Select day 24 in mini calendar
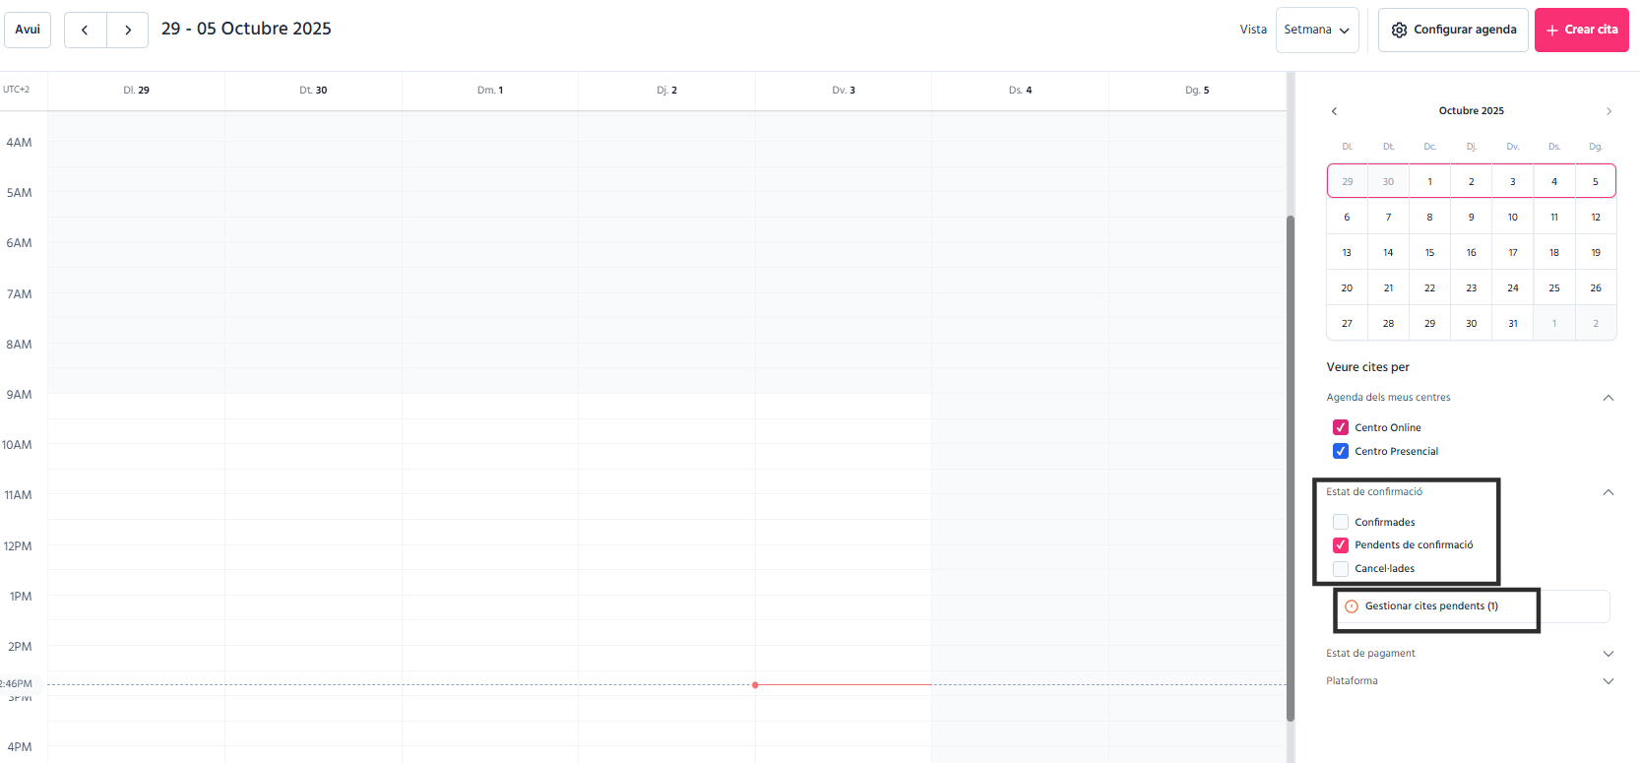Image resolution: width=1640 pixels, height=763 pixels. click(1513, 288)
